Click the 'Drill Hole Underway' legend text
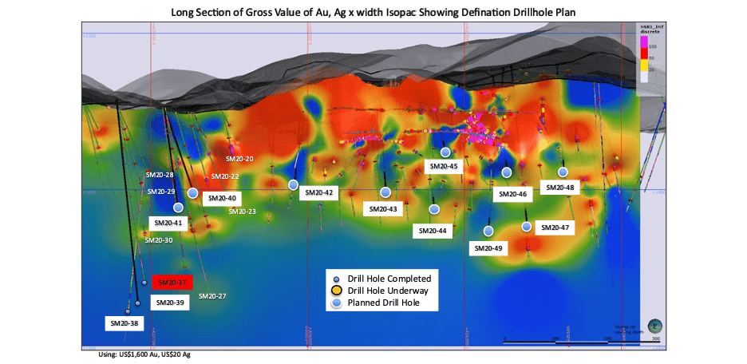This screenshot has height=364, width=747. (x=389, y=290)
